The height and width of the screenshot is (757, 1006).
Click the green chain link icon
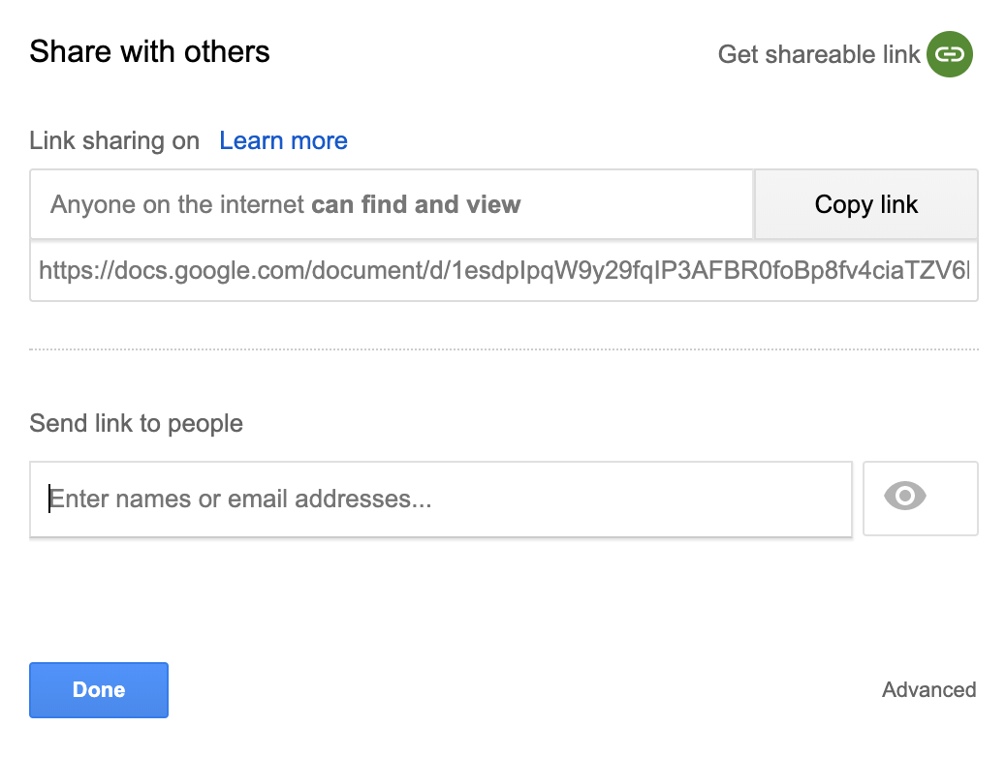click(x=950, y=54)
